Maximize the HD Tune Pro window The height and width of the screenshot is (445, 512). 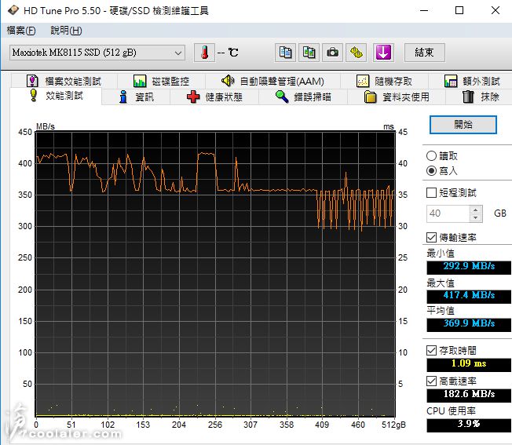pos(459,10)
